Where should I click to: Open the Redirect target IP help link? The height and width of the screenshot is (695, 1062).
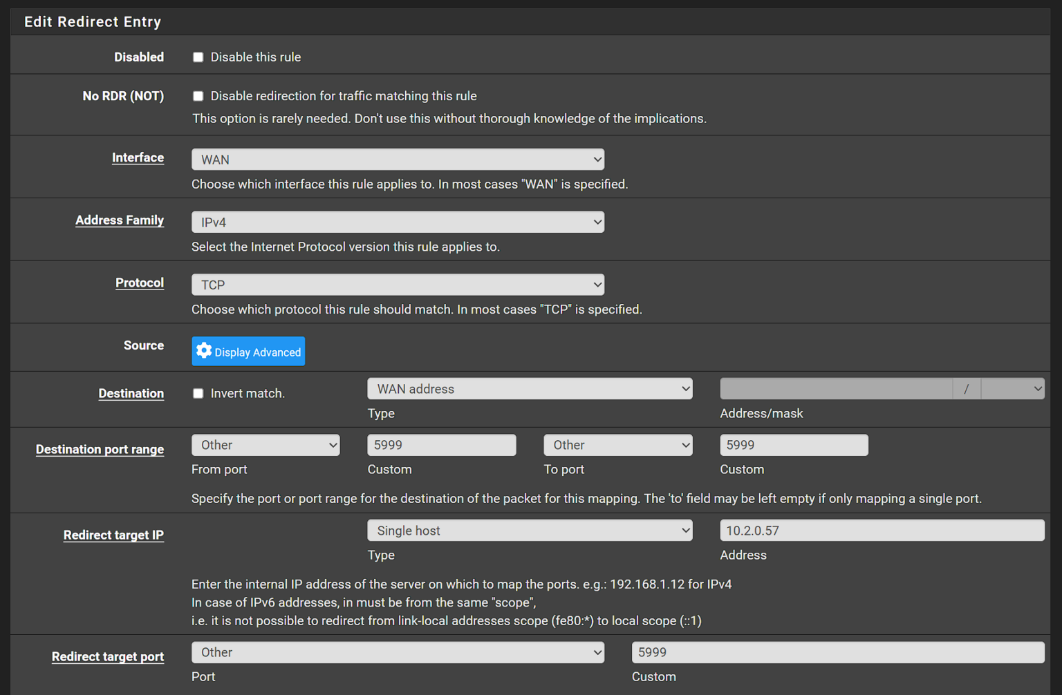coord(113,535)
